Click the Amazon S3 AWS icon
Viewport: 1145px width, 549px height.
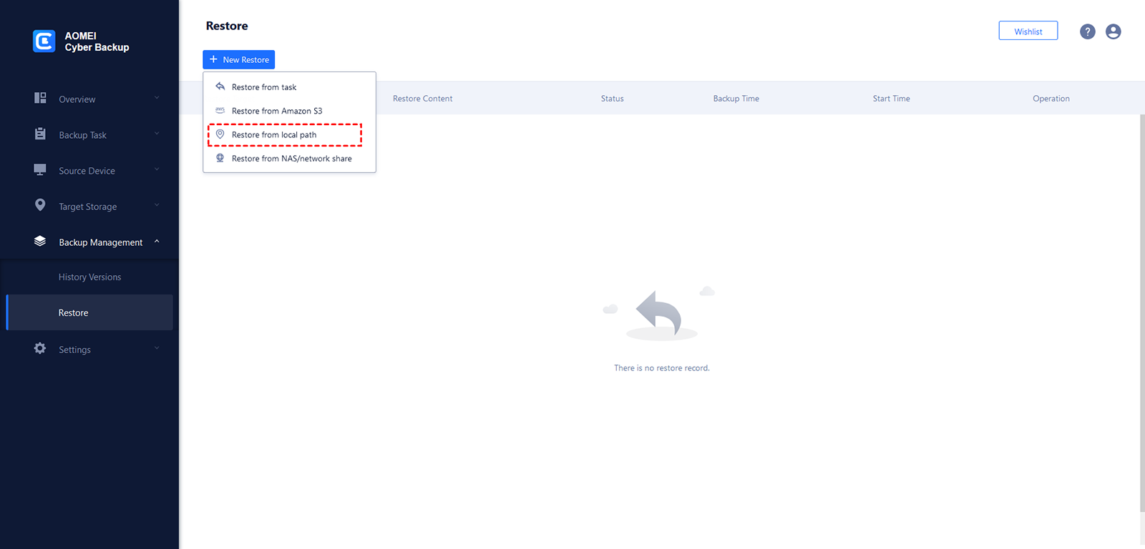[220, 110]
